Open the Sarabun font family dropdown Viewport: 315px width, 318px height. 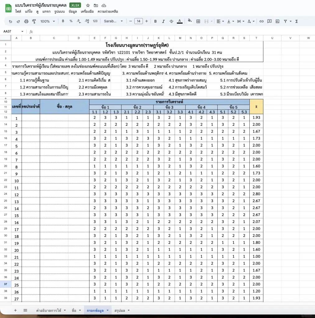tap(113, 21)
